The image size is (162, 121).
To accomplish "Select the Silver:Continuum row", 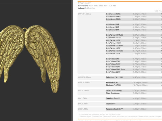I will pyautogui.click(x=134, y=93).
